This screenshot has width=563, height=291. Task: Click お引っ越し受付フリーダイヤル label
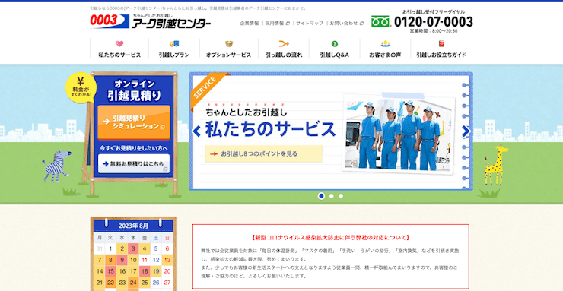[x=434, y=12]
